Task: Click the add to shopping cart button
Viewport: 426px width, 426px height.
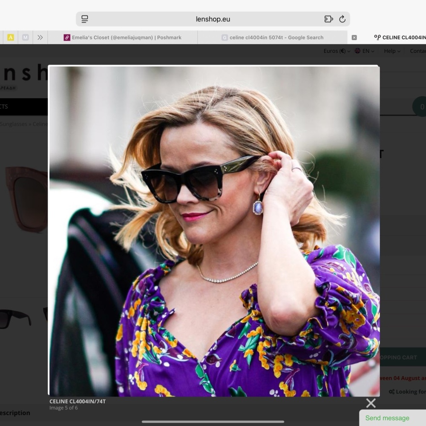Action: (403, 357)
